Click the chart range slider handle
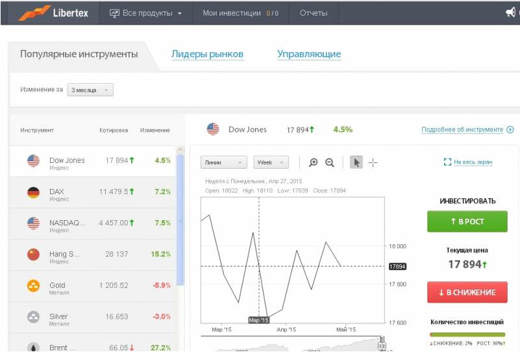Viewport: 520px width, 352px height. point(382,345)
